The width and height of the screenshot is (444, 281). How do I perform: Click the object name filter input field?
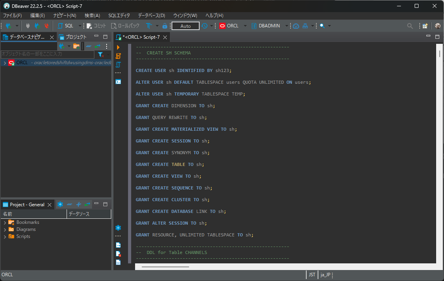point(48,54)
